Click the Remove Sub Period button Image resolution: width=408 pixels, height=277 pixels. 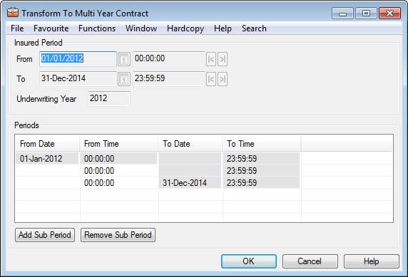118,235
